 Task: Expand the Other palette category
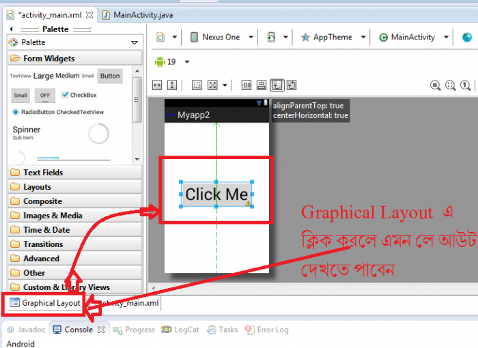pyautogui.click(x=75, y=273)
